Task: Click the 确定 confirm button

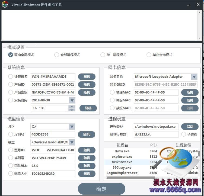Action: point(101,189)
